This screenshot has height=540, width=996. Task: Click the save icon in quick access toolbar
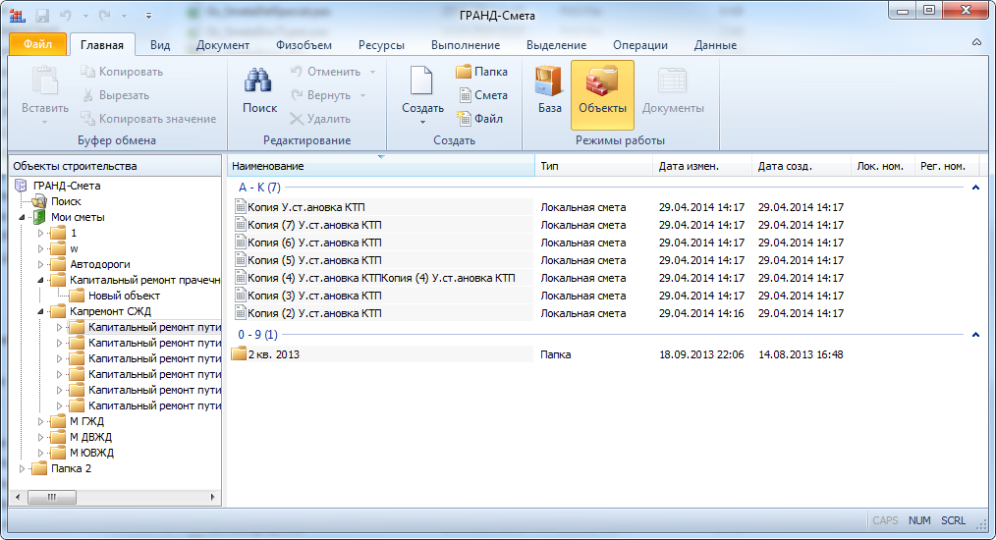pyautogui.click(x=42, y=16)
